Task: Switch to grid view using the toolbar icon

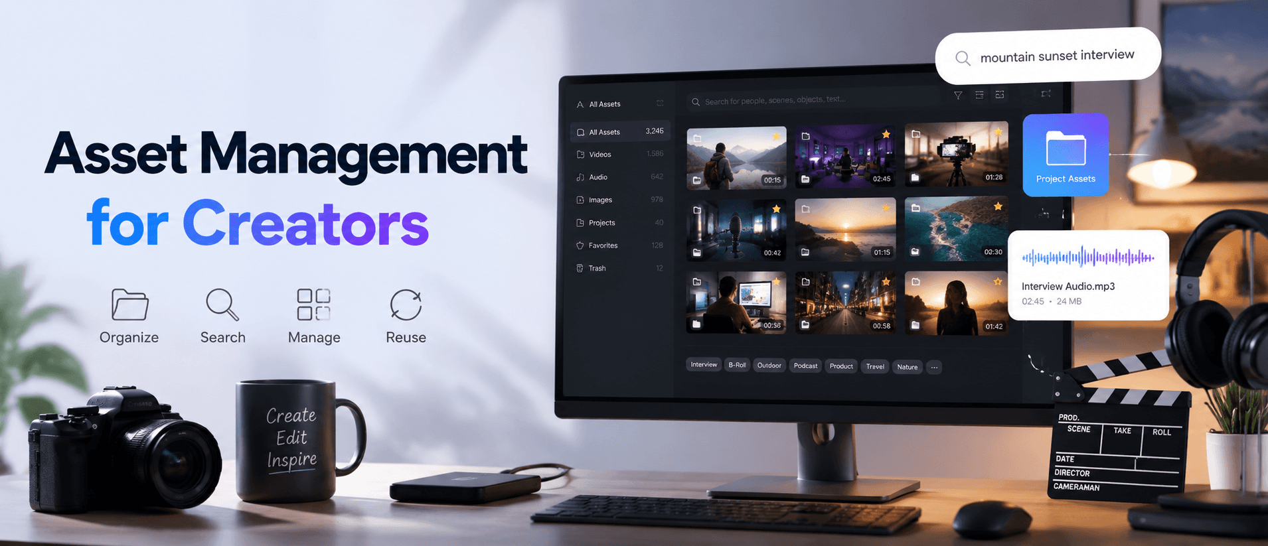Action: click(1000, 94)
